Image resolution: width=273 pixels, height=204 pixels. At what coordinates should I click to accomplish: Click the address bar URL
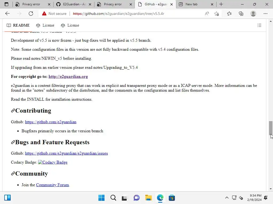click(x=119, y=14)
